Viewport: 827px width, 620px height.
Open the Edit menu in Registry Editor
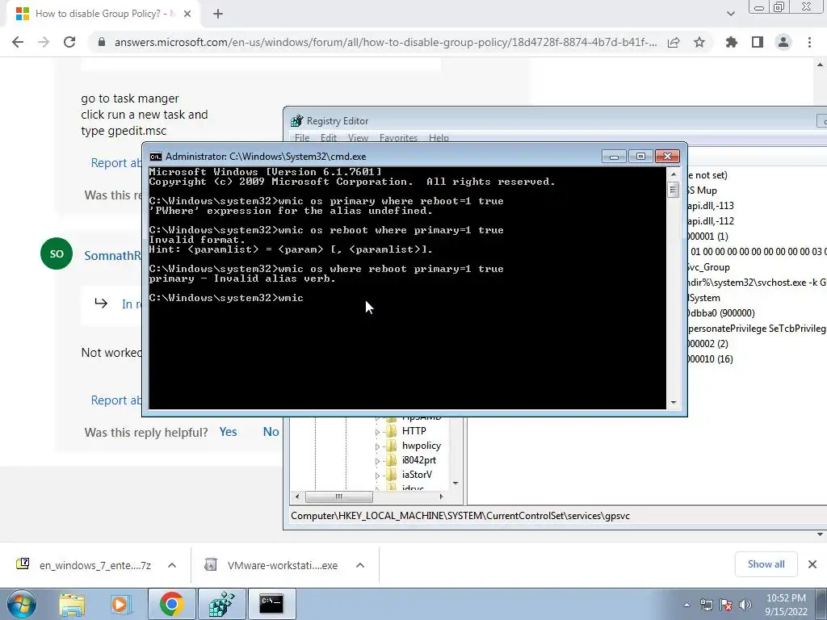[329, 138]
